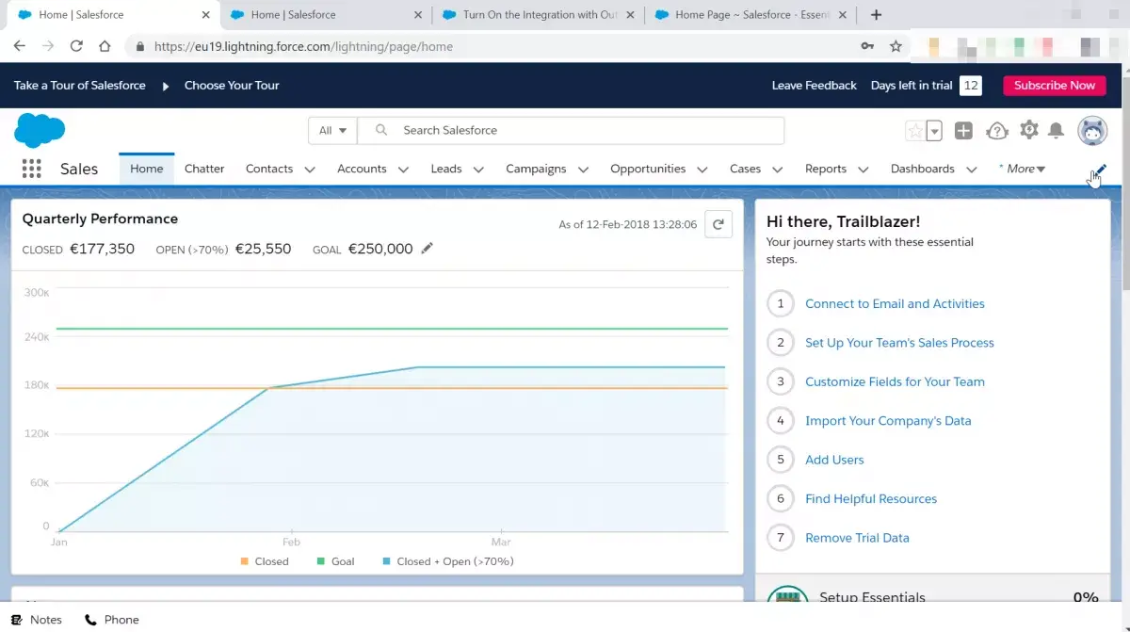Click the saved password key icon
The image size is (1130, 632).
pyautogui.click(x=867, y=46)
